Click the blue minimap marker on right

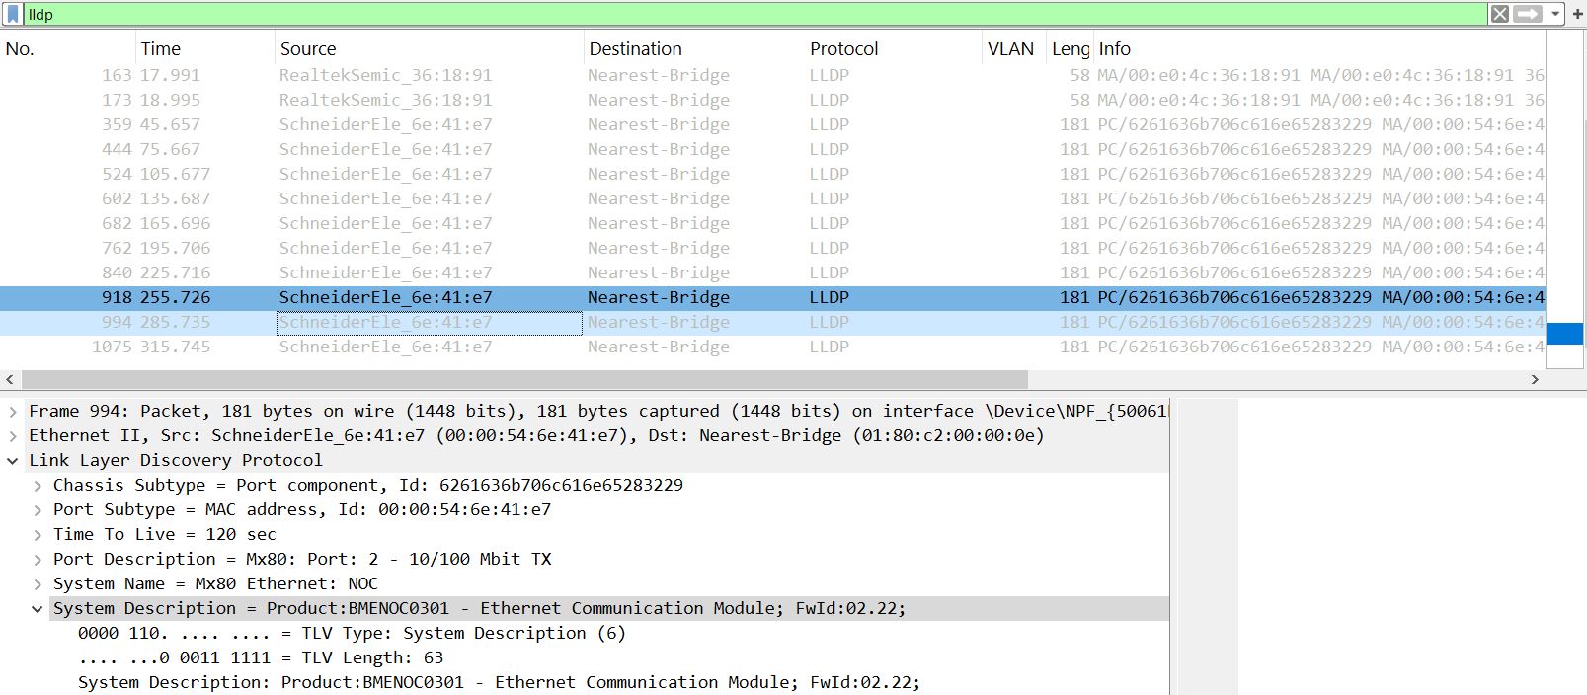[1564, 334]
